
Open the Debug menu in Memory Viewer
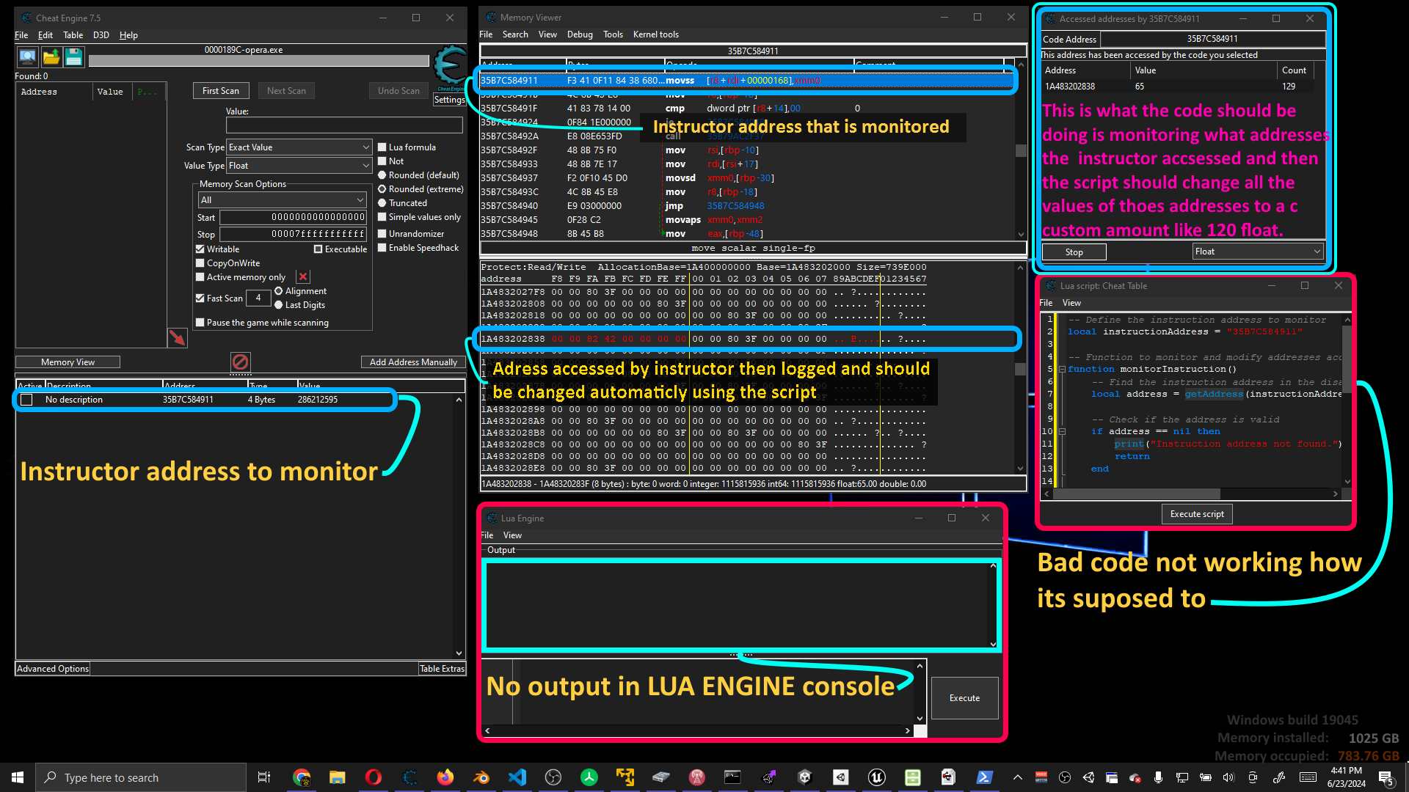pos(580,34)
